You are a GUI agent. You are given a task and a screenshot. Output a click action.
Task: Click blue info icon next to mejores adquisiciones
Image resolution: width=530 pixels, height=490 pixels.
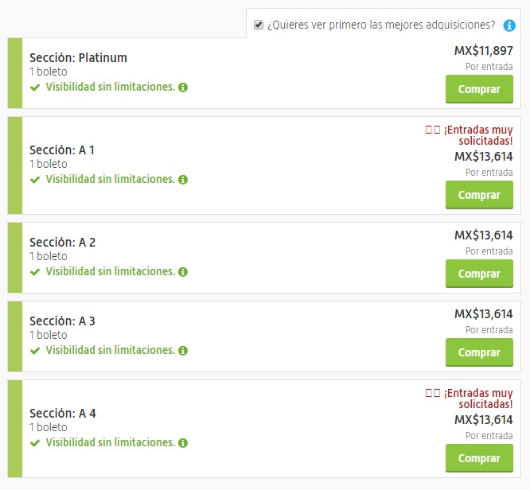click(509, 25)
